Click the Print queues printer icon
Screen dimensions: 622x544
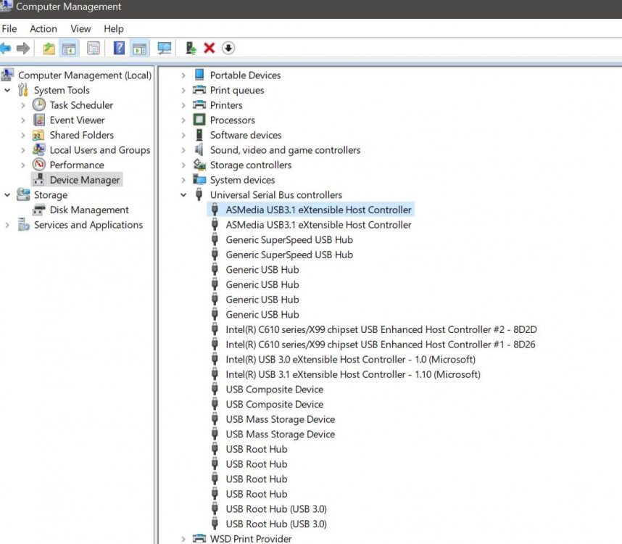click(199, 90)
